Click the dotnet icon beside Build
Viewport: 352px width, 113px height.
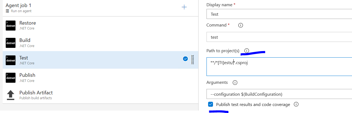click(x=11, y=43)
